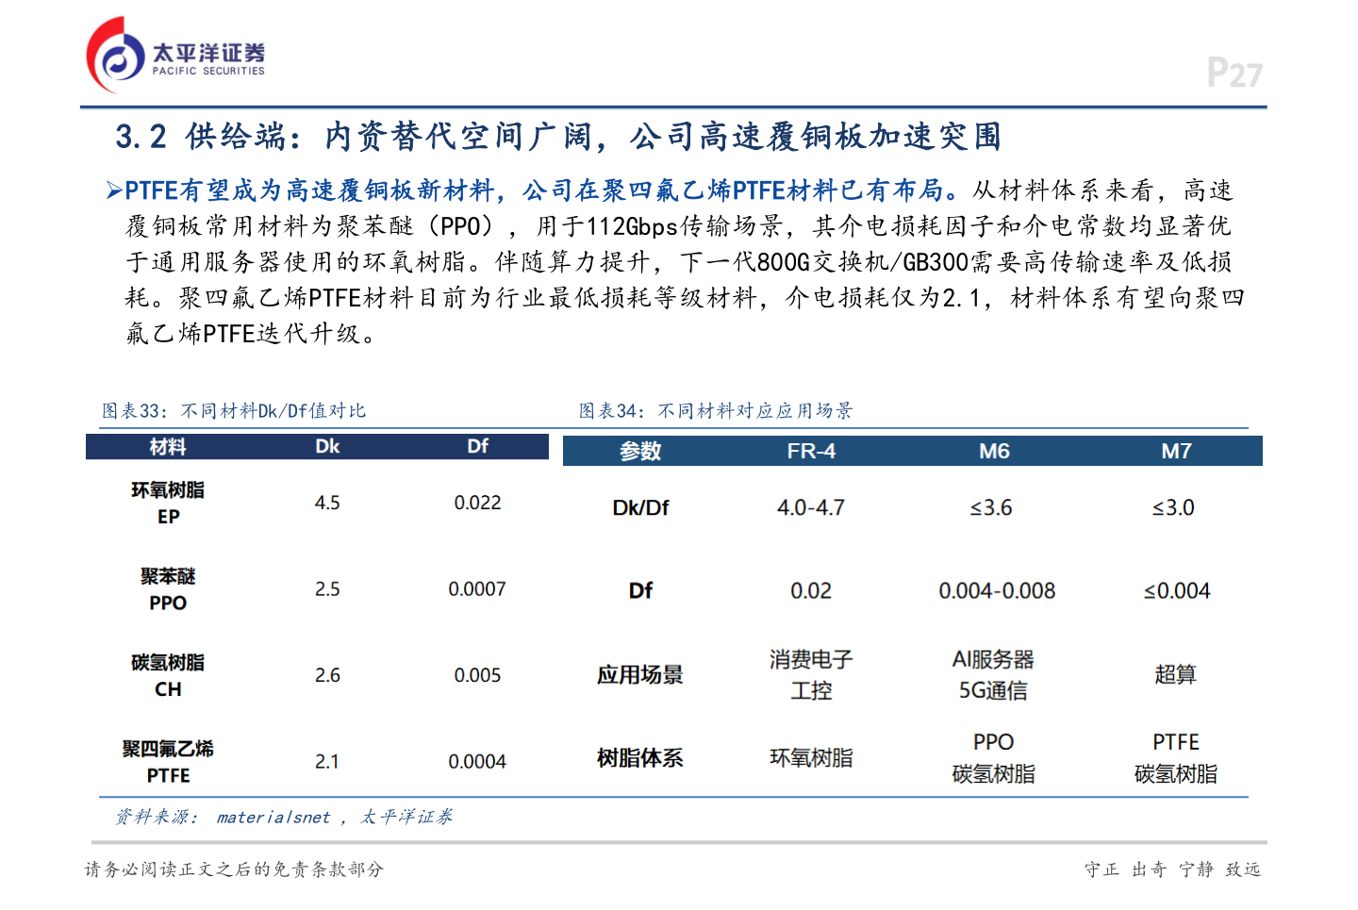This screenshot has width=1358, height=910.
Task: Select the right table's 'Df' row label
Action: pyautogui.click(x=640, y=590)
